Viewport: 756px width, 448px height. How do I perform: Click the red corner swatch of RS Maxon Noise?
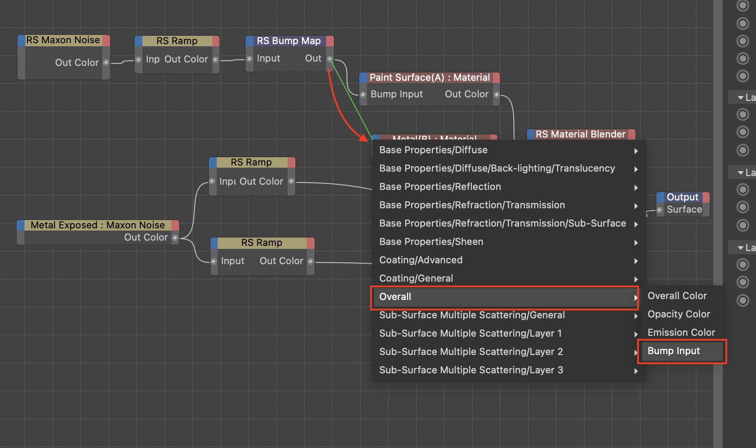106,40
